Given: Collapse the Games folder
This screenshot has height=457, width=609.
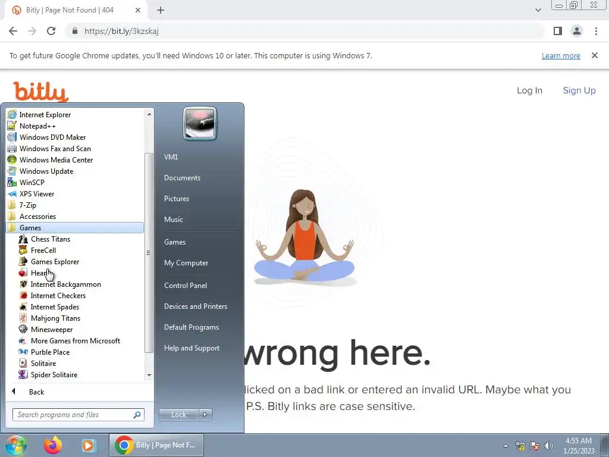Looking at the screenshot, I should [x=75, y=228].
